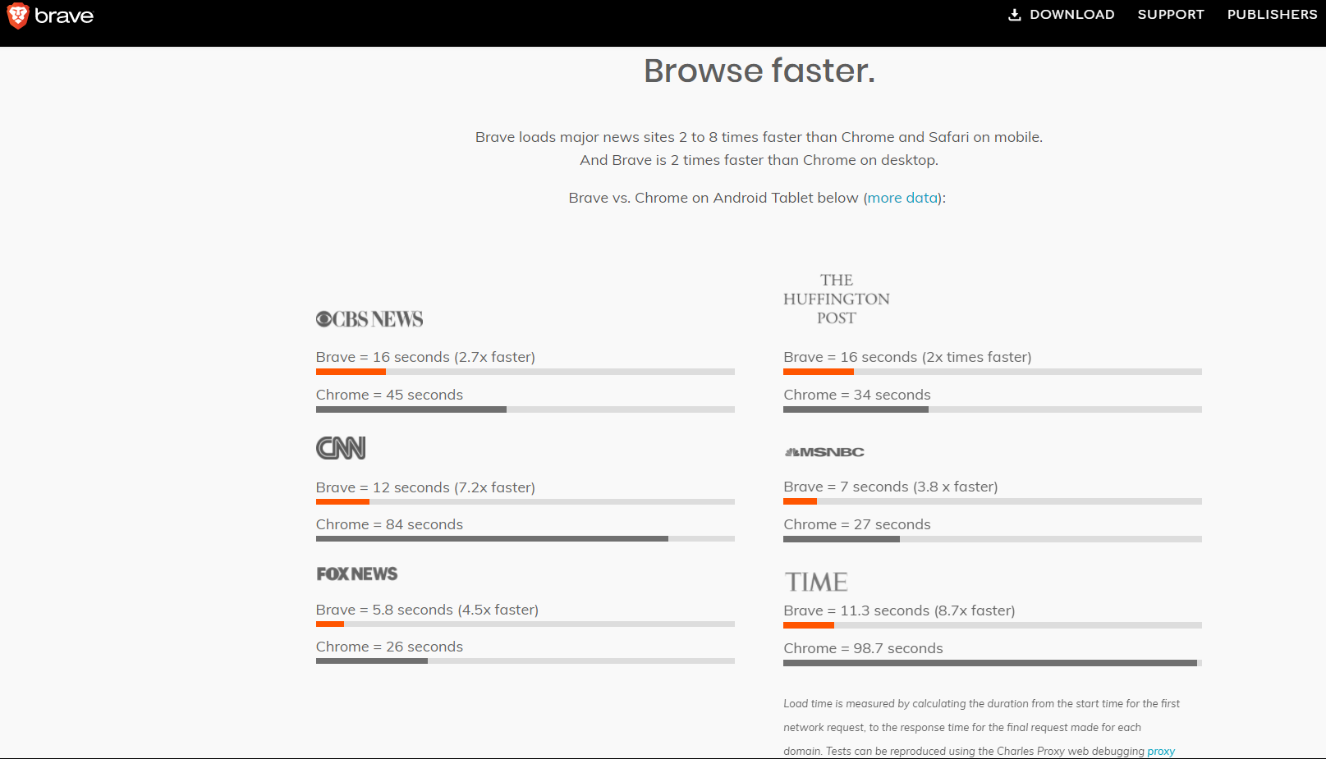Viewport: 1326px width, 759px height.
Task: Open the DOWNLOAD menu item
Action: tap(1061, 15)
